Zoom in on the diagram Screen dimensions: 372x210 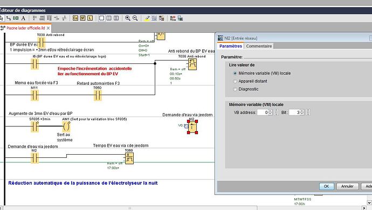pyautogui.click(x=128, y=18)
